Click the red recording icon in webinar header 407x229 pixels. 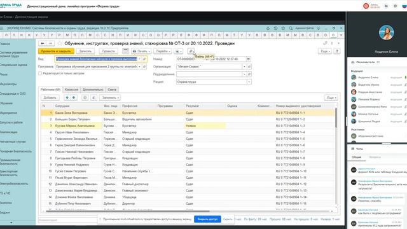tap(366, 6)
